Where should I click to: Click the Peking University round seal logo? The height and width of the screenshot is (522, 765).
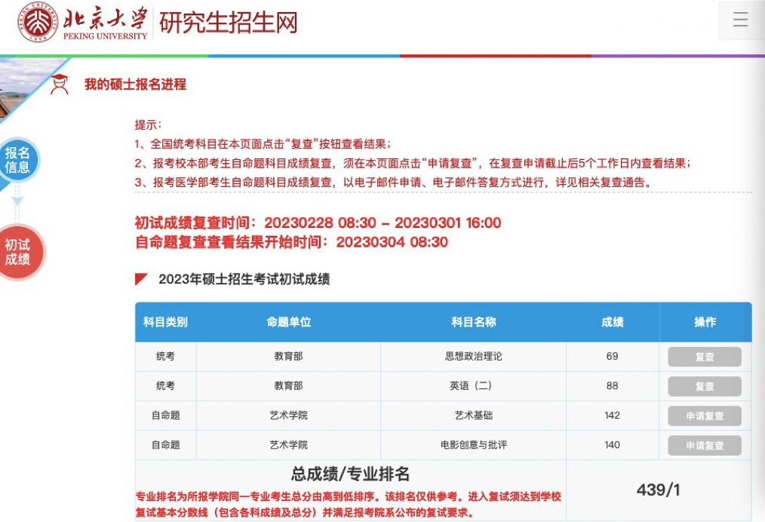click(38, 22)
